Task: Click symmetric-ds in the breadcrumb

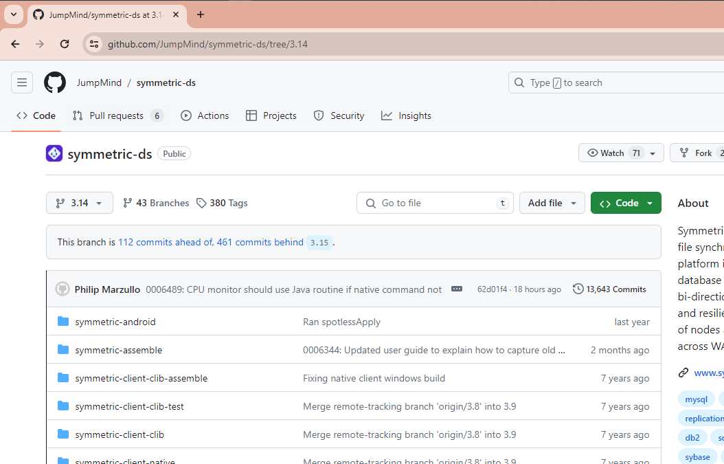Action: [166, 82]
